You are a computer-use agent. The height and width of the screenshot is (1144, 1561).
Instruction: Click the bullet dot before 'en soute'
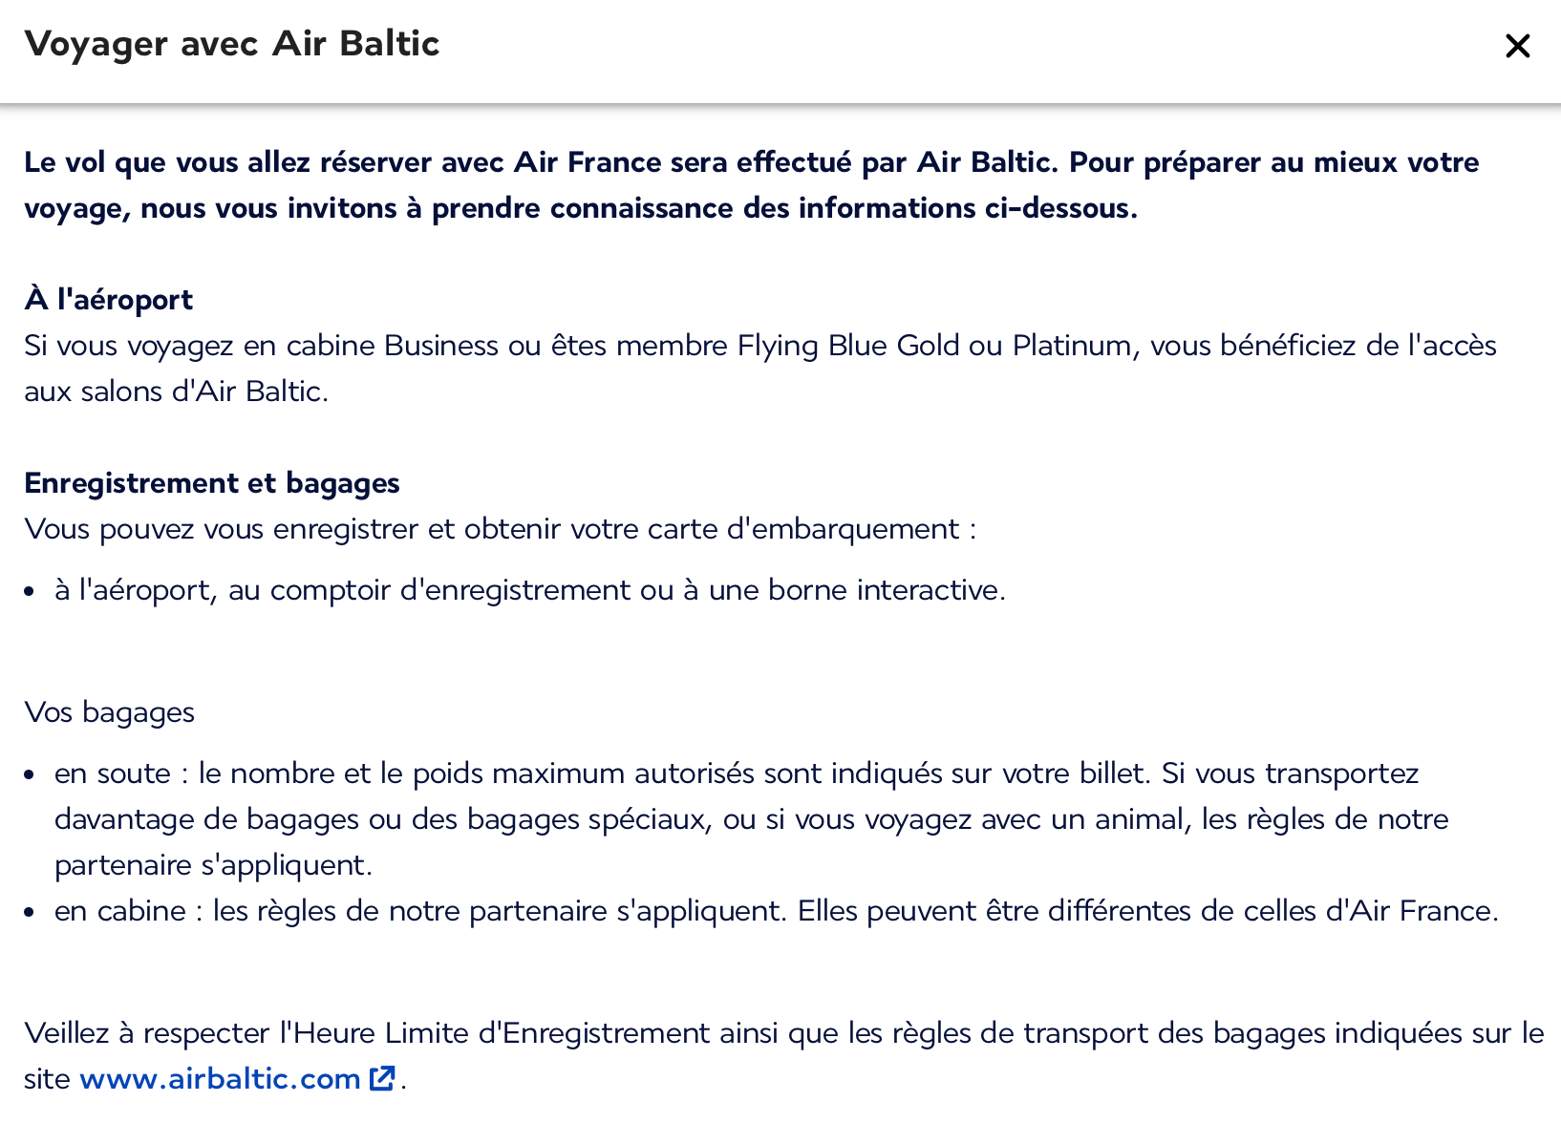30,775
